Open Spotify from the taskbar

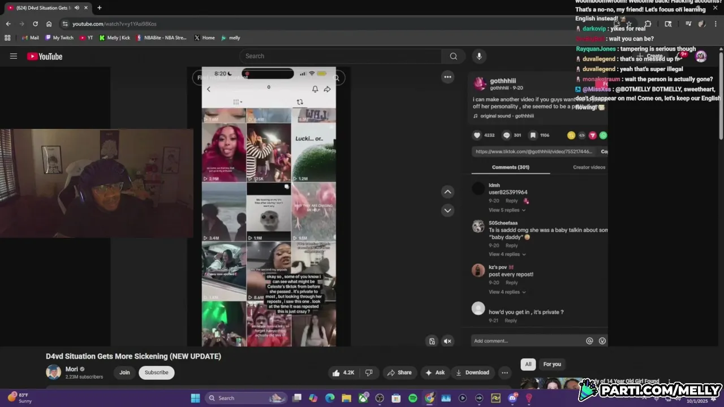(413, 398)
